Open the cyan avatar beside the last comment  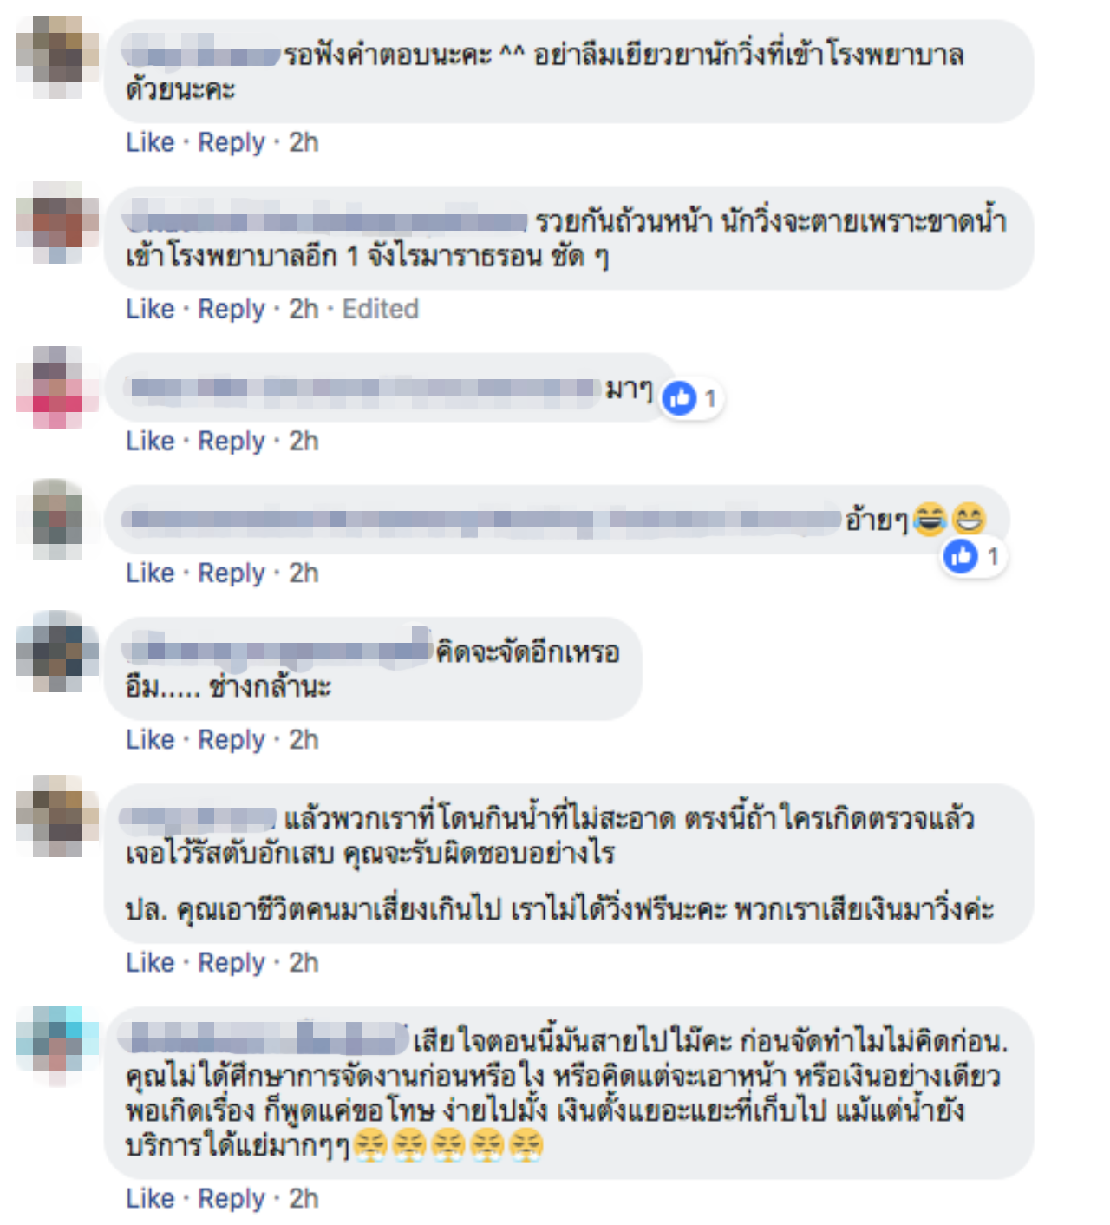[58, 1047]
